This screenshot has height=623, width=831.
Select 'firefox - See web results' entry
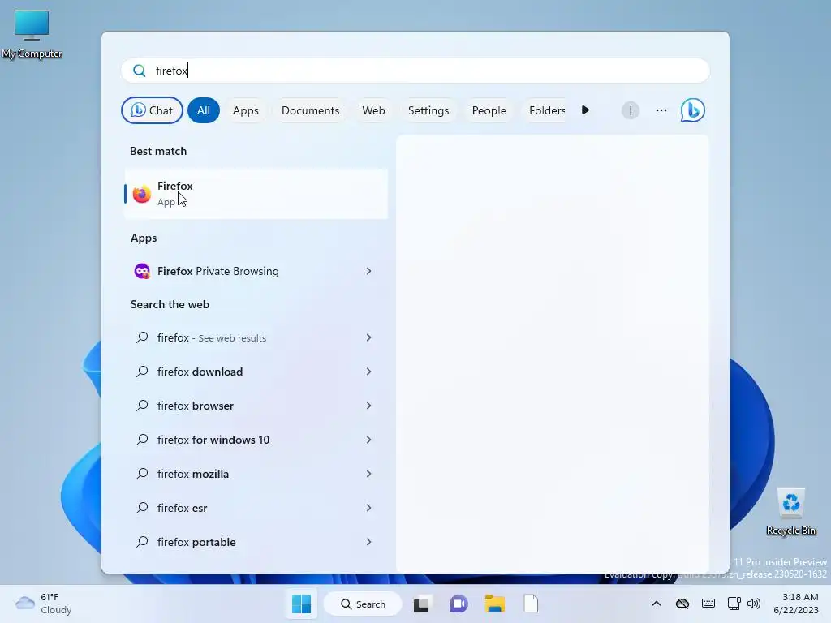click(256, 337)
